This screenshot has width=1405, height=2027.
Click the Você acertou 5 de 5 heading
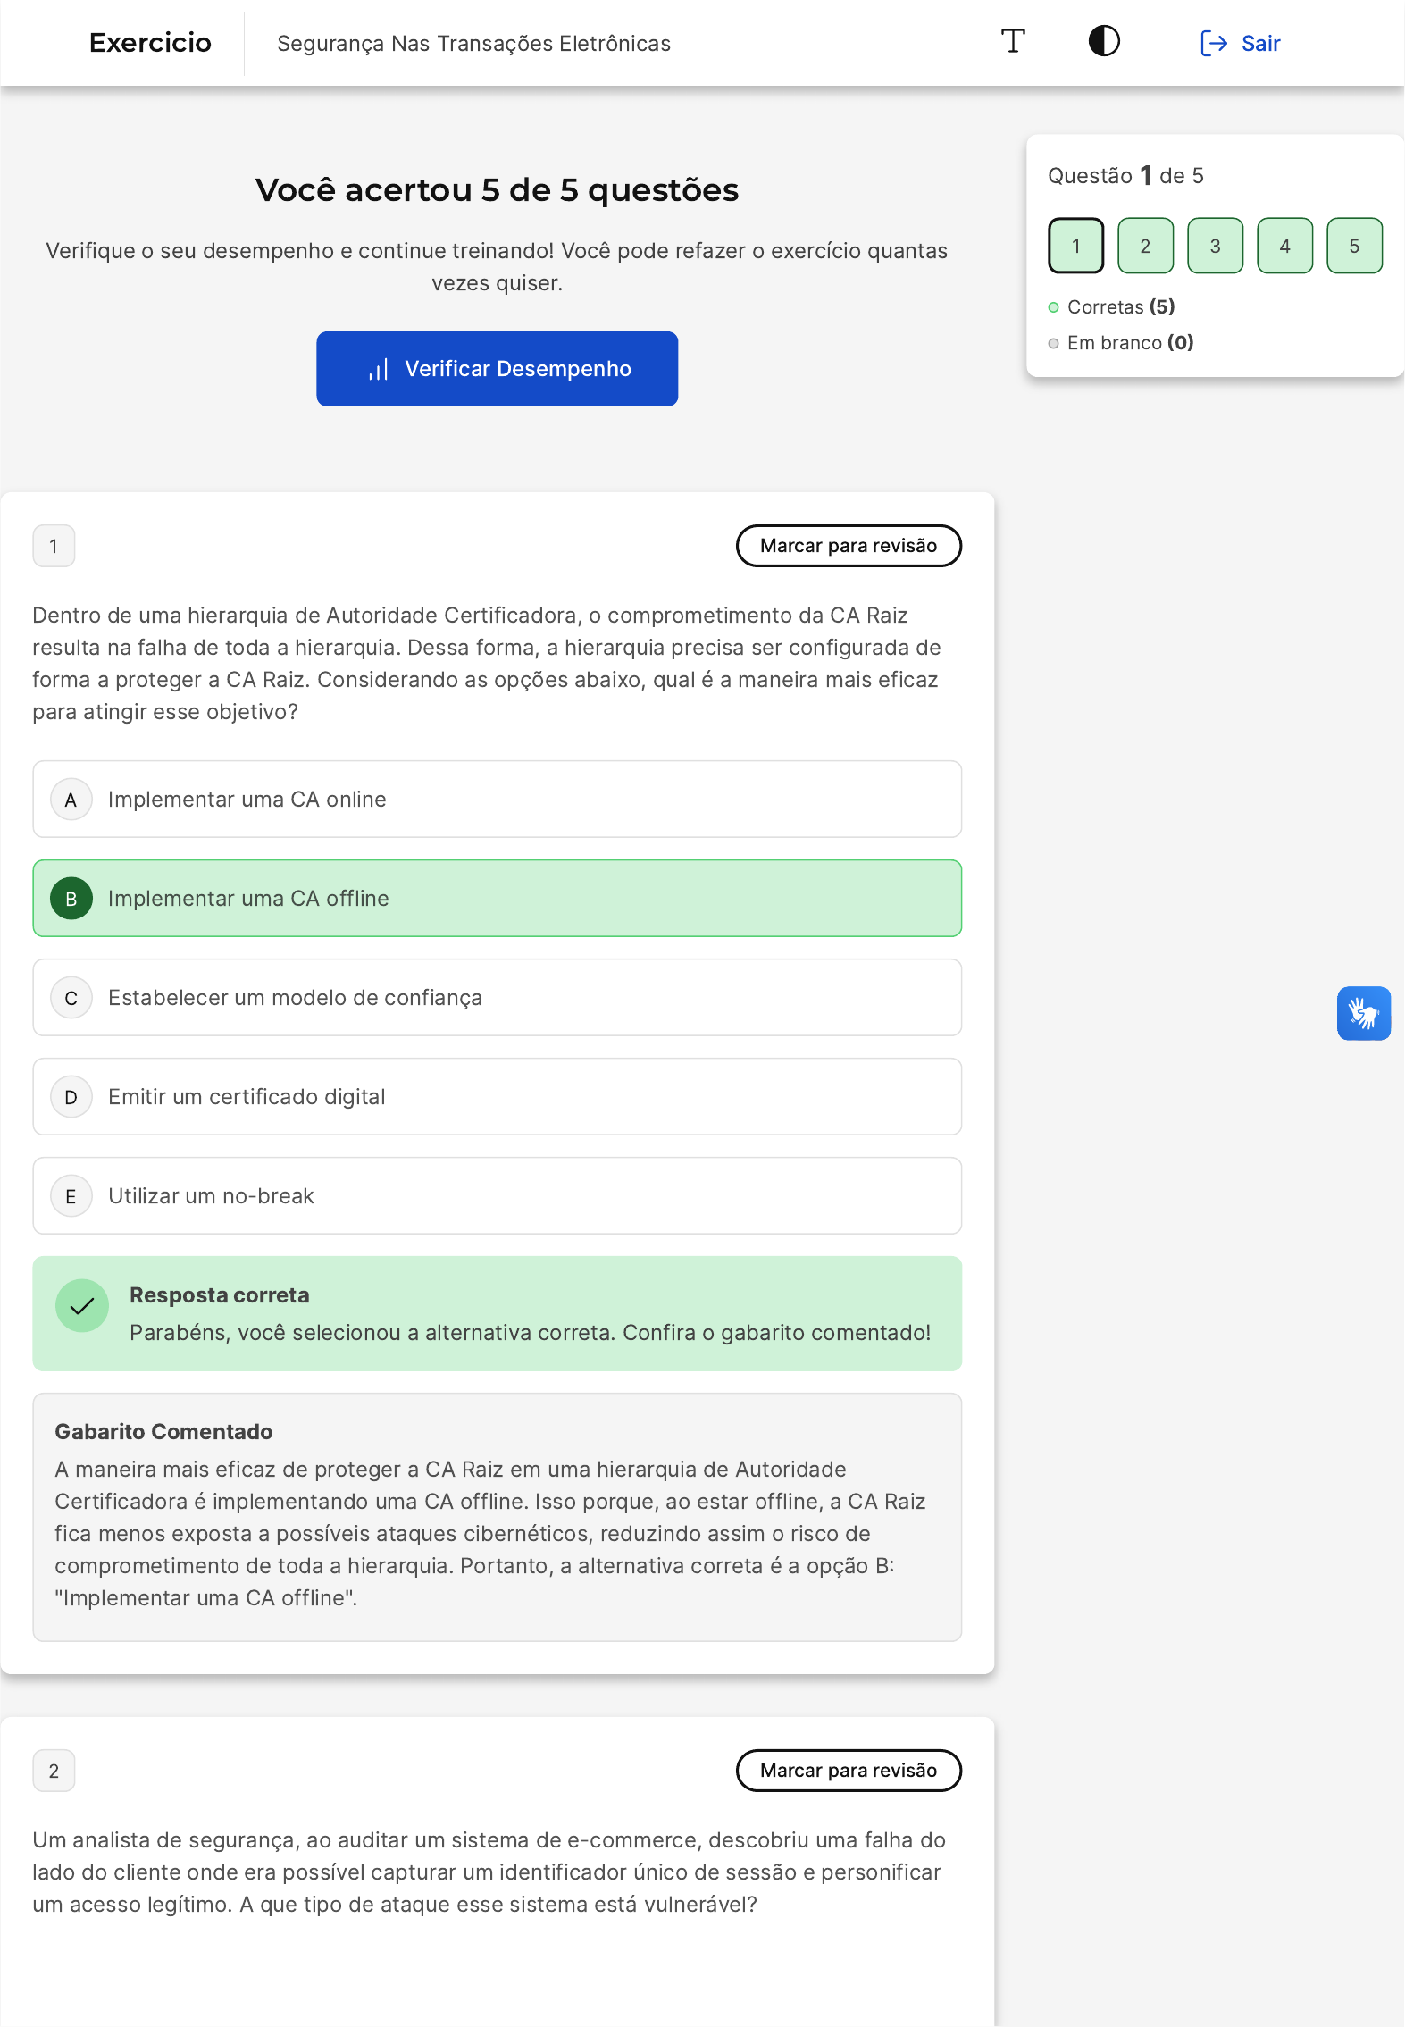pyautogui.click(x=497, y=189)
